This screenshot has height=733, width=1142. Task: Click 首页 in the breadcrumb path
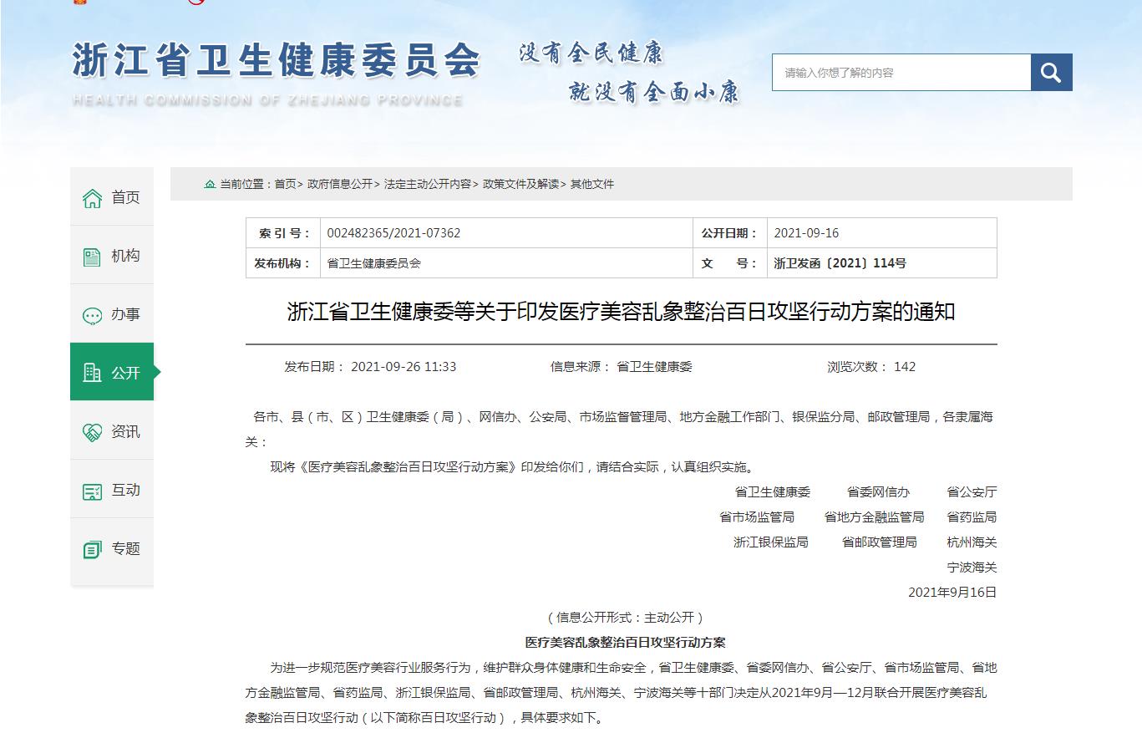[x=285, y=184]
